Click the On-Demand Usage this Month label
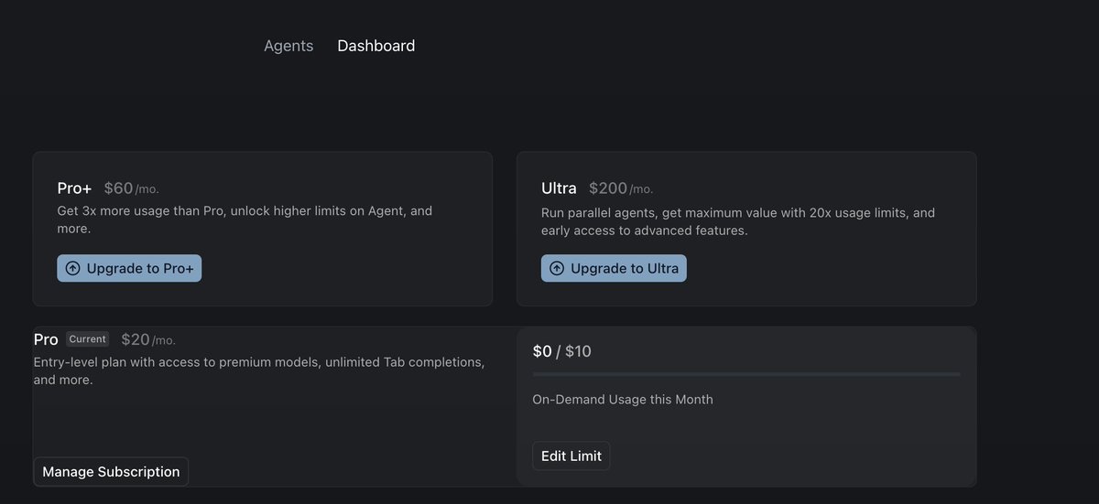This screenshot has height=504, width=1099. tap(623, 400)
